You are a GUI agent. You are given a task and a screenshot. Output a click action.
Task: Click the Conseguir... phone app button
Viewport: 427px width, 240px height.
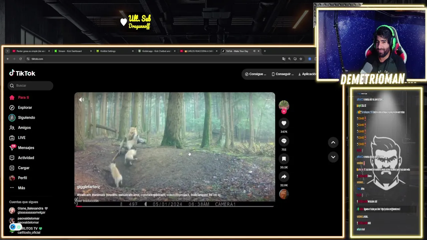pyautogui.click(x=283, y=74)
